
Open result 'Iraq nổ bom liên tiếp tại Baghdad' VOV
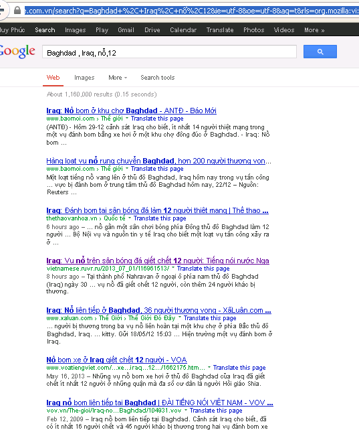[160, 403]
